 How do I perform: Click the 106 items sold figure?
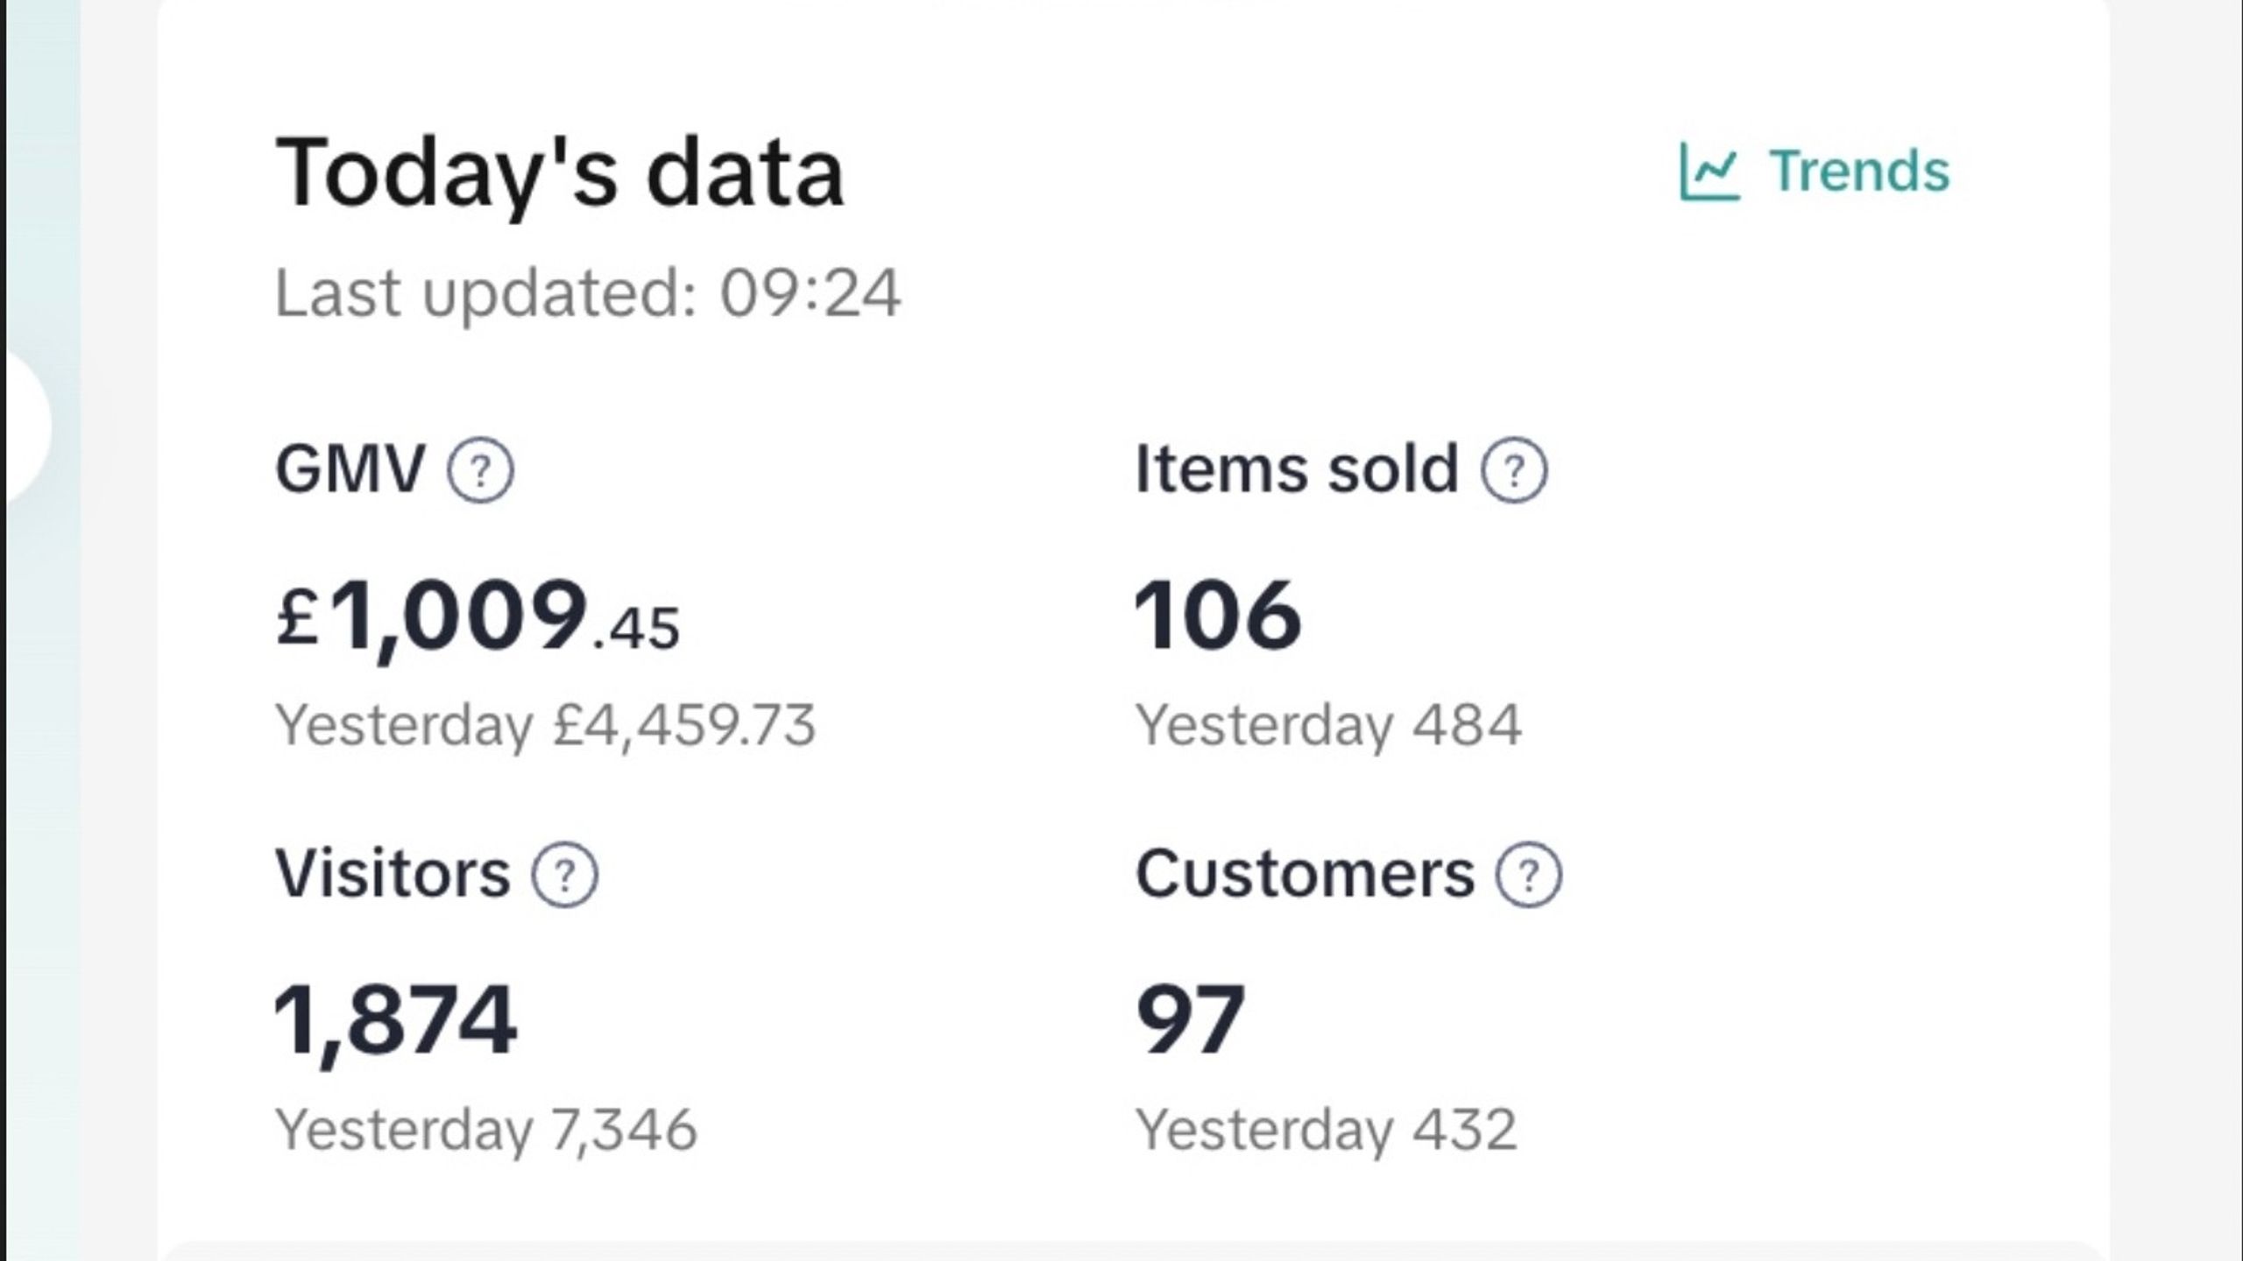tap(1218, 616)
